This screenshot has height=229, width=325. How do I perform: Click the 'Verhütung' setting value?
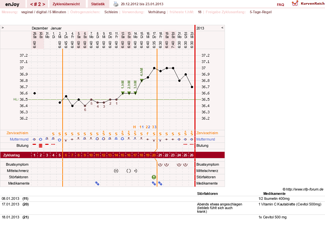[x=157, y=12]
